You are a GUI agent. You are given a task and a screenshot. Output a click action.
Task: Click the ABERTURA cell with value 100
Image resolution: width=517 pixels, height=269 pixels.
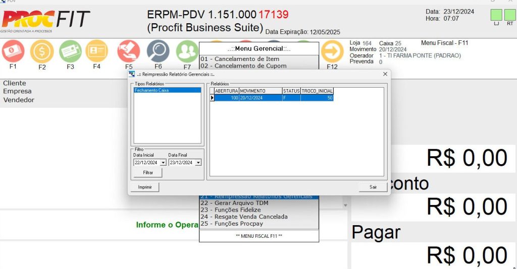[226, 98]
